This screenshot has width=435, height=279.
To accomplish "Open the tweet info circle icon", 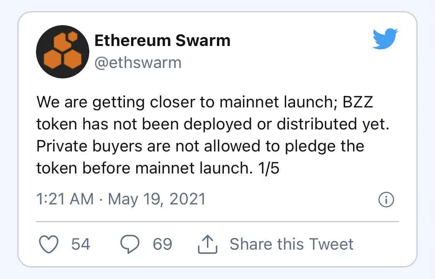I will [386, 200].
